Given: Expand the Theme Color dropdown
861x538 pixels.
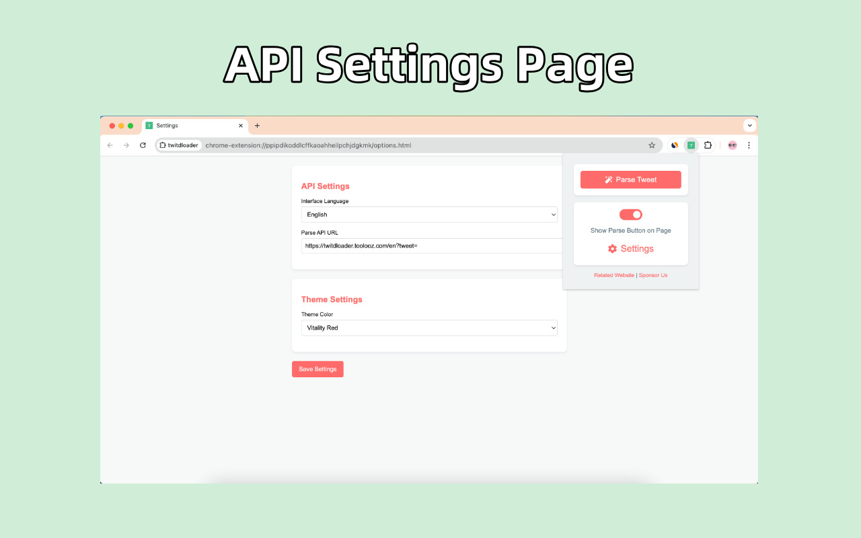Looking at the screenshot, I should (x=429, y=328).
